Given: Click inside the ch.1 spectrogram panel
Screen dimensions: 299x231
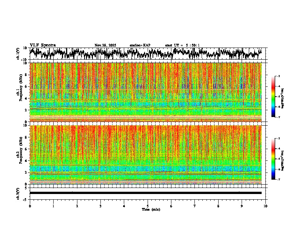Looking at the screenshot, I should click(146, 92).
